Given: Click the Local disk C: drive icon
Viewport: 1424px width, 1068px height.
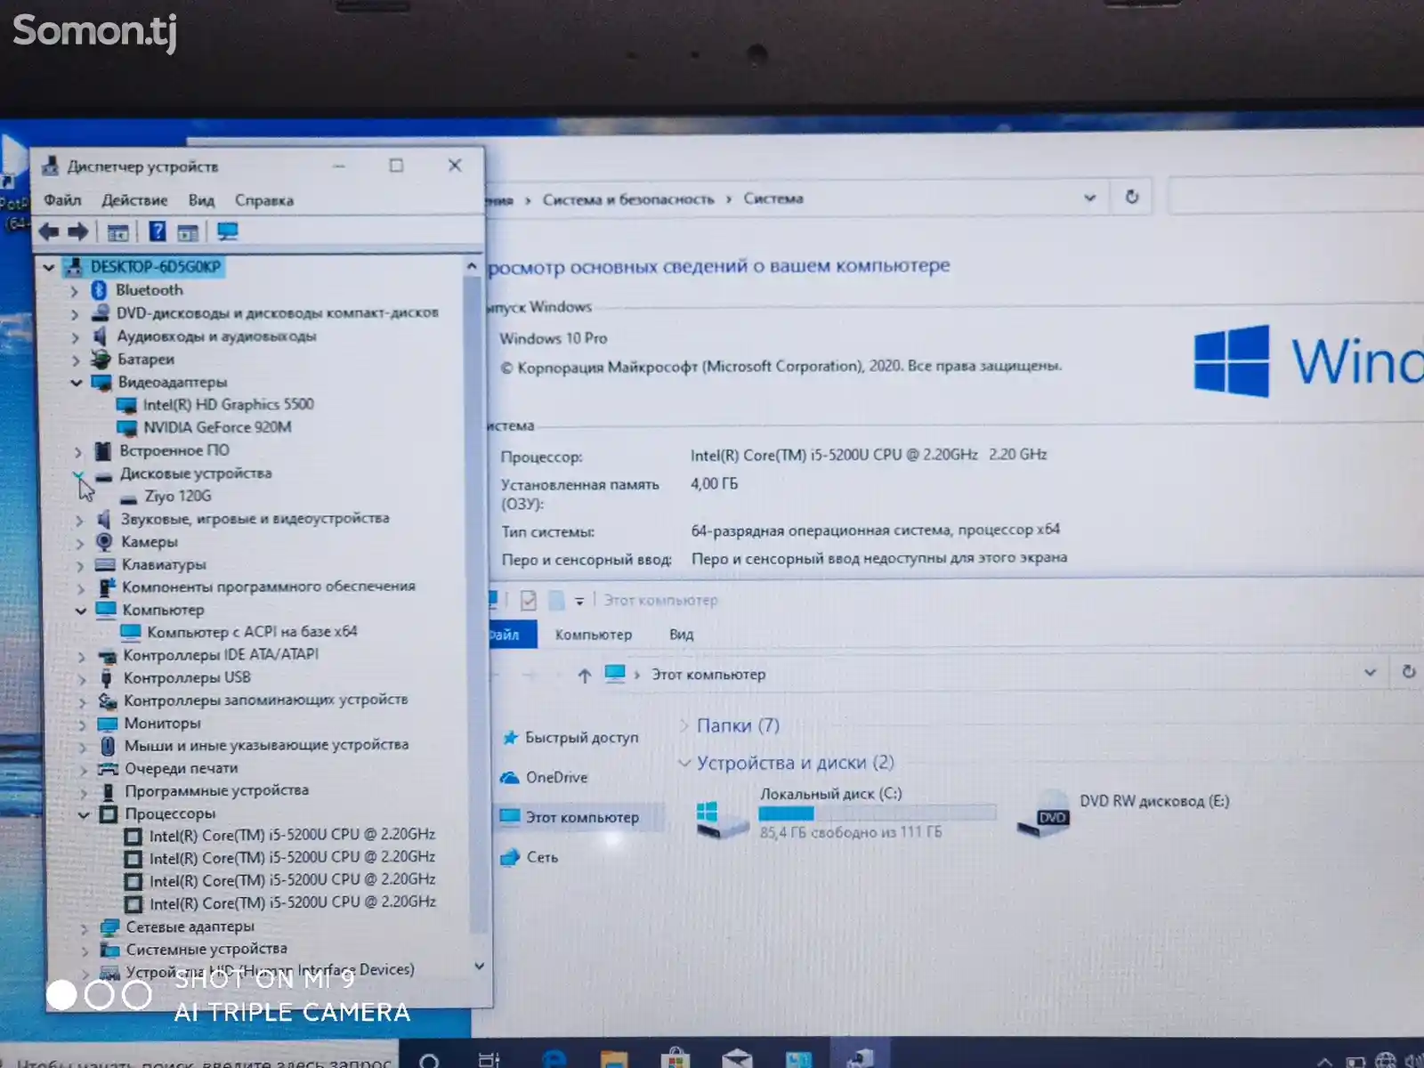Looking at the screenshot, I should [x=722, y=819].
